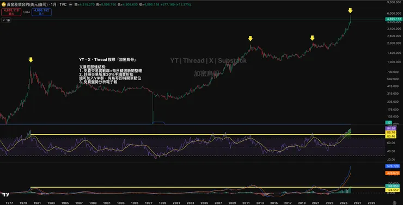Click the orange 428.670 signal value label
Screen dimensions: 403x205
click(392, 173)
